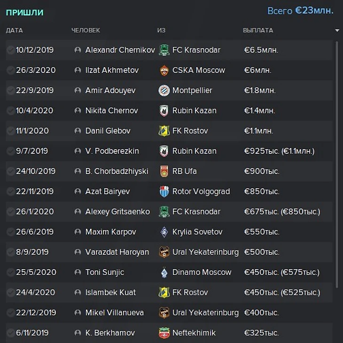The image size is (343, 343).
Task: Click the CSKA Moscow club badge
Action: point(164,70)
